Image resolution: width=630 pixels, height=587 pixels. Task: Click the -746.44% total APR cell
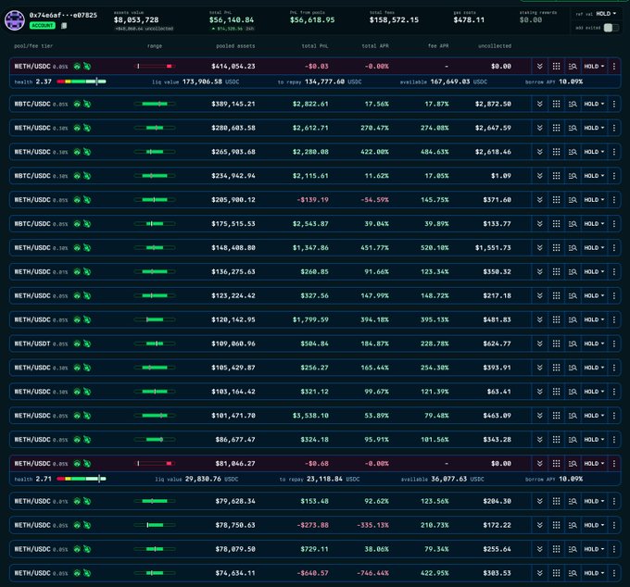click(x=372, y=573)
